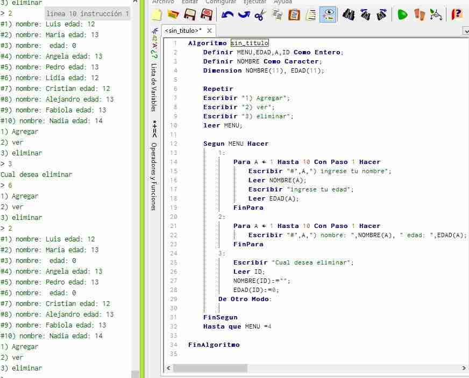Open the Ejecutar menu
Viewport: 469px width, 378px height.
pos(255,2)
